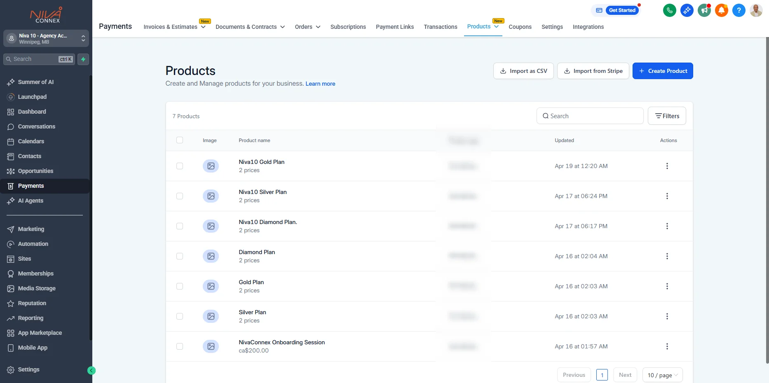This screenshot has height=383, width=769.
Task: Click the Create Product button
Action: [663, 71]
